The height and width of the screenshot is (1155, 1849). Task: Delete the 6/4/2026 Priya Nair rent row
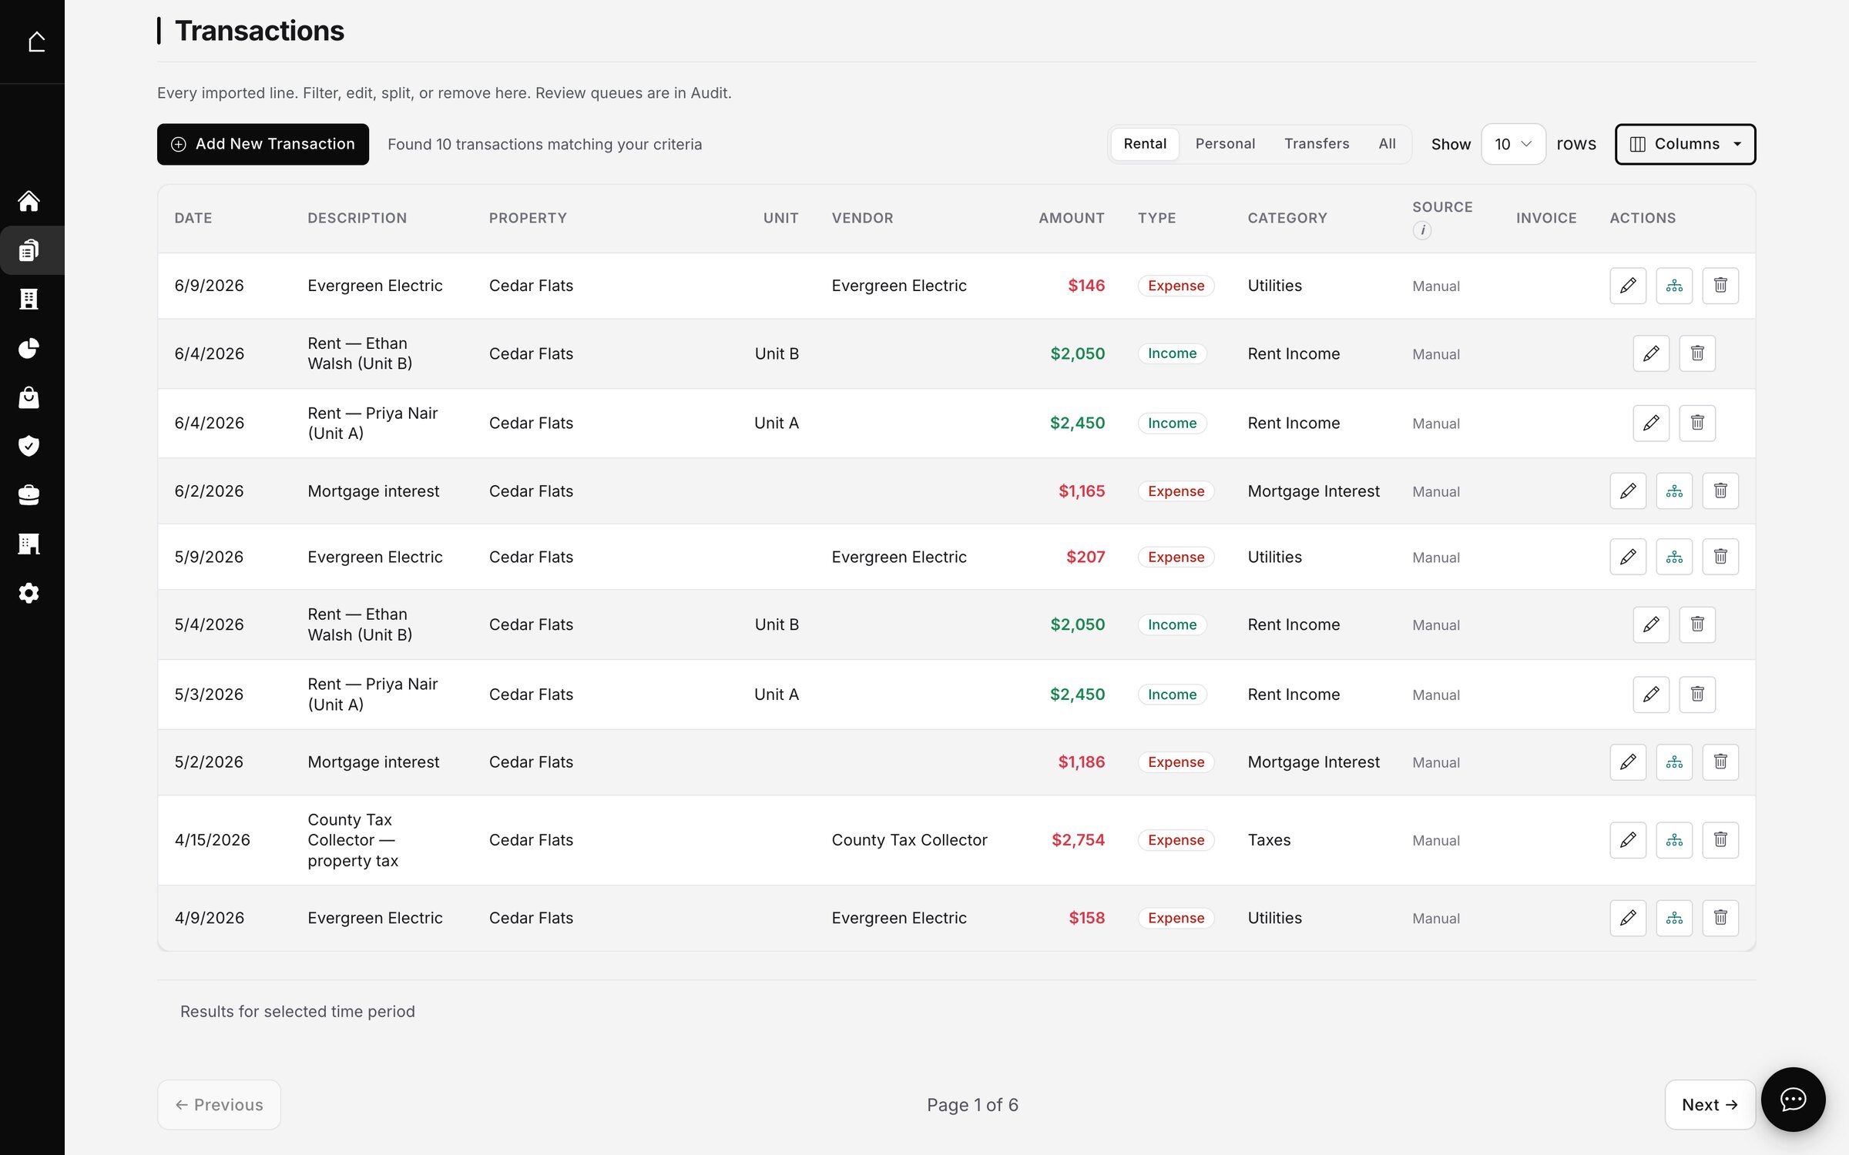click(x=1697, y=423)
